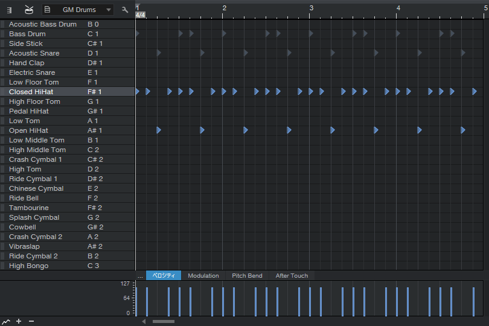The height and width of the screenshot is (326, 489).
Task: Add a lane with plus icon
Action: [x=19, y=321]
